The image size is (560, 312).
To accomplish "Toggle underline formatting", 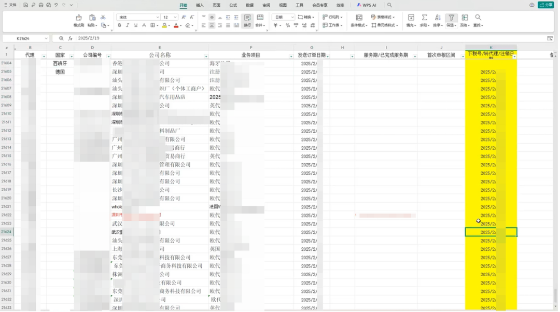I will 135,25.
